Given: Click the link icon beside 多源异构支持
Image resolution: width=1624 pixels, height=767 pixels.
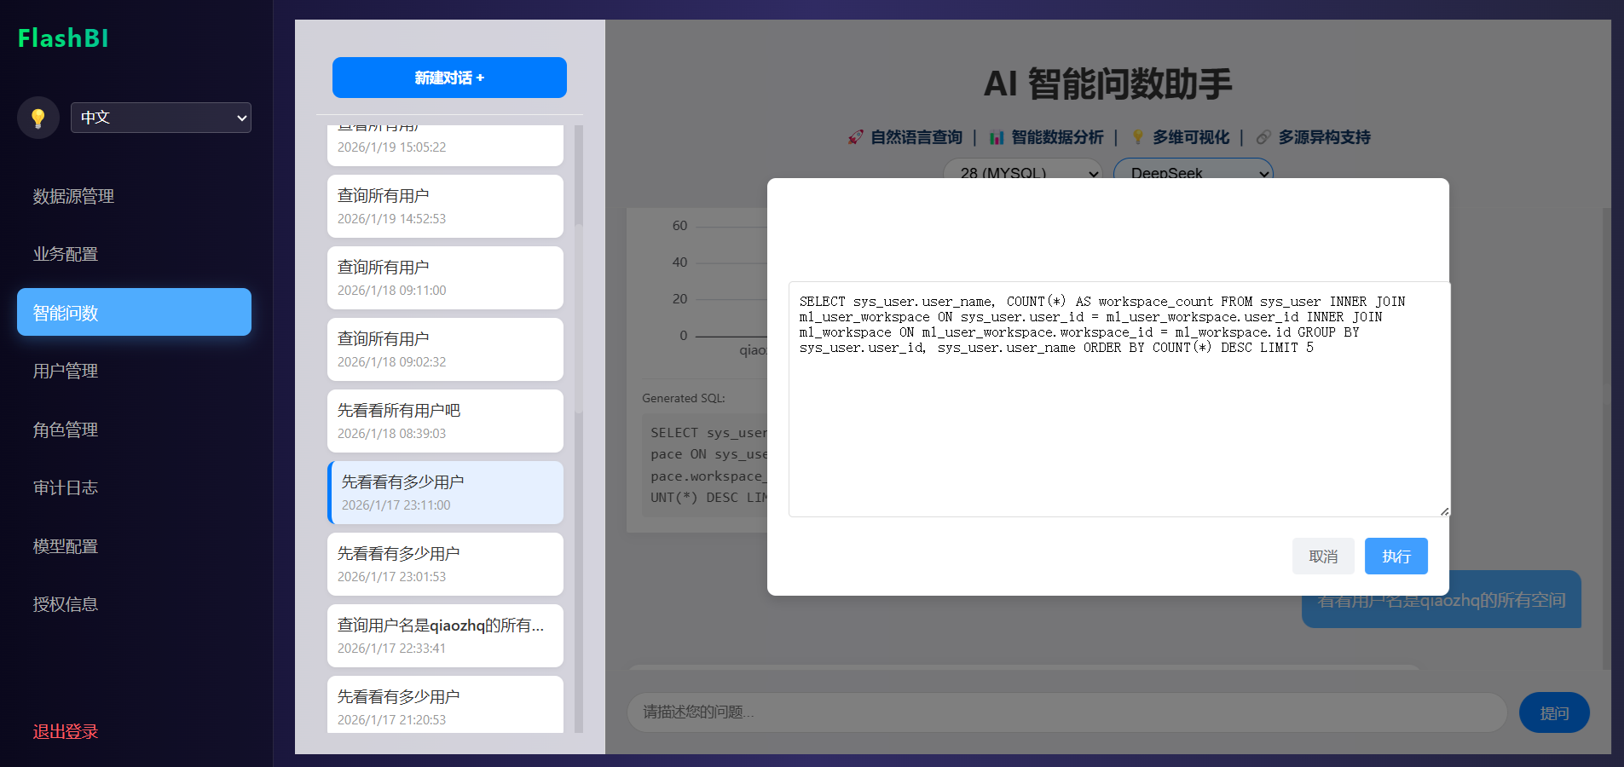Looking at the screenshot, I should pos(1263,137).
